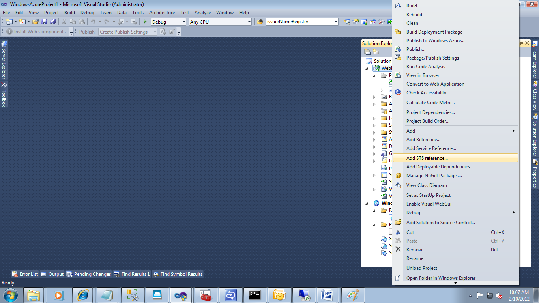Screen dimensions: 539x303
Task: Click the Save All toolbar icon
Action: click(x=52, y=22)
